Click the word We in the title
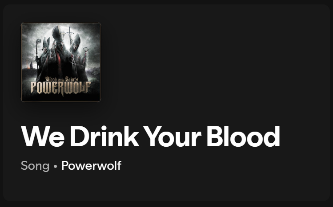Viewport: 333px width, 207px height. pos(43,137)
